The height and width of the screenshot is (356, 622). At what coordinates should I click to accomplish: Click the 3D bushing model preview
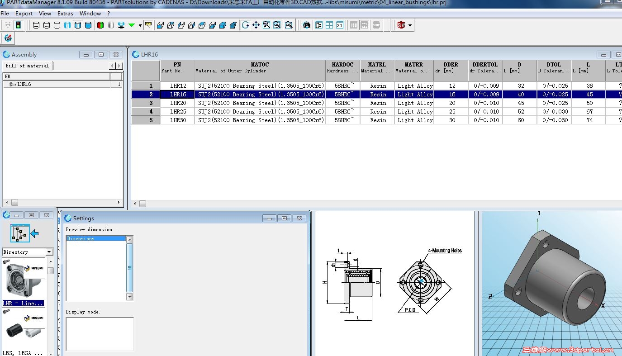tap(552, 283)
